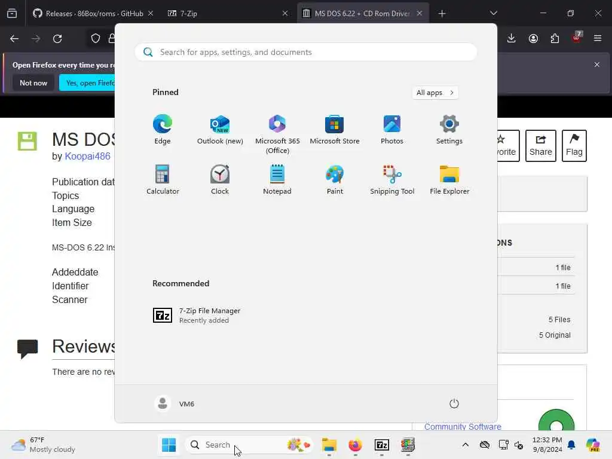Click the uBlock Origin extension icon
The image size is (612, 459).
coord(577,38)
